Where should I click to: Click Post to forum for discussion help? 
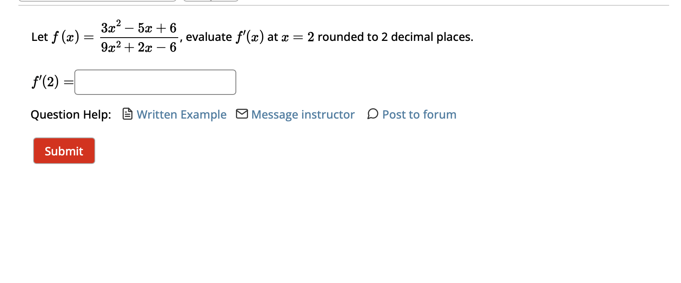pos(419,115)
